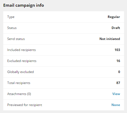The width and height of the screenshot is (127, 113).
Task: Select the Status row label
Action: (12, 28)
